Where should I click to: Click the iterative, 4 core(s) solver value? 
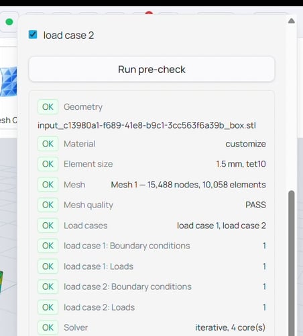[x=231, y=327]
